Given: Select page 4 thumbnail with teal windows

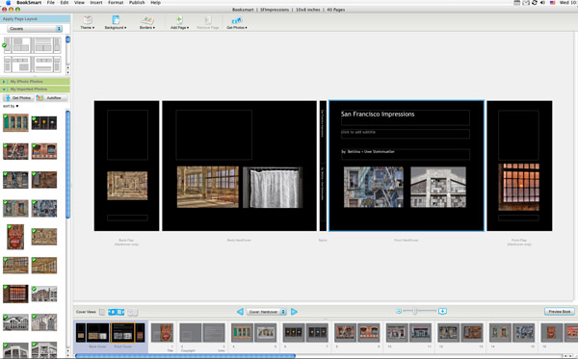Looking at the screenshot, I should click(242, 332).
